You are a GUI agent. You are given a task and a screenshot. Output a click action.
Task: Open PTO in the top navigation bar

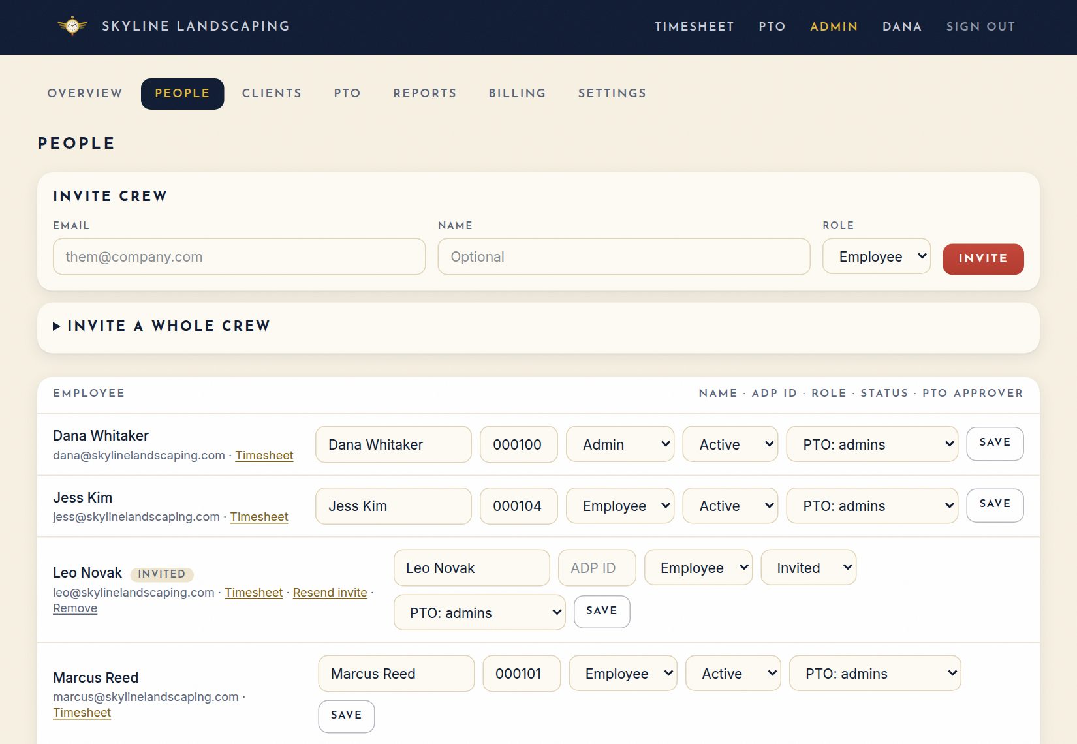coord(772,27)
